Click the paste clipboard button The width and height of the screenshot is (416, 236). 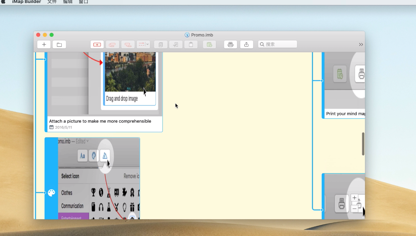point(191,44)
